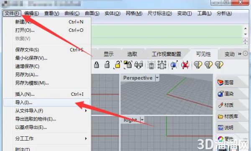Switch to the 可见性 toolbar tab
This screenshot has height=151, width=251.
click(x=203, y=54)
